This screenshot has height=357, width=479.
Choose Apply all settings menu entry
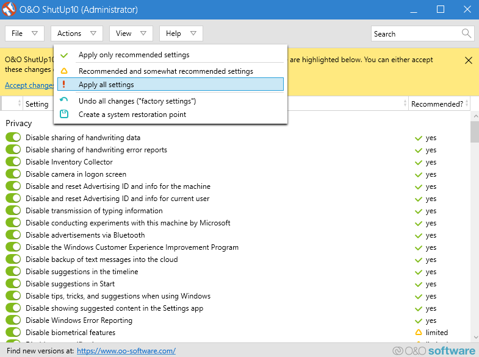coord(170,85)
